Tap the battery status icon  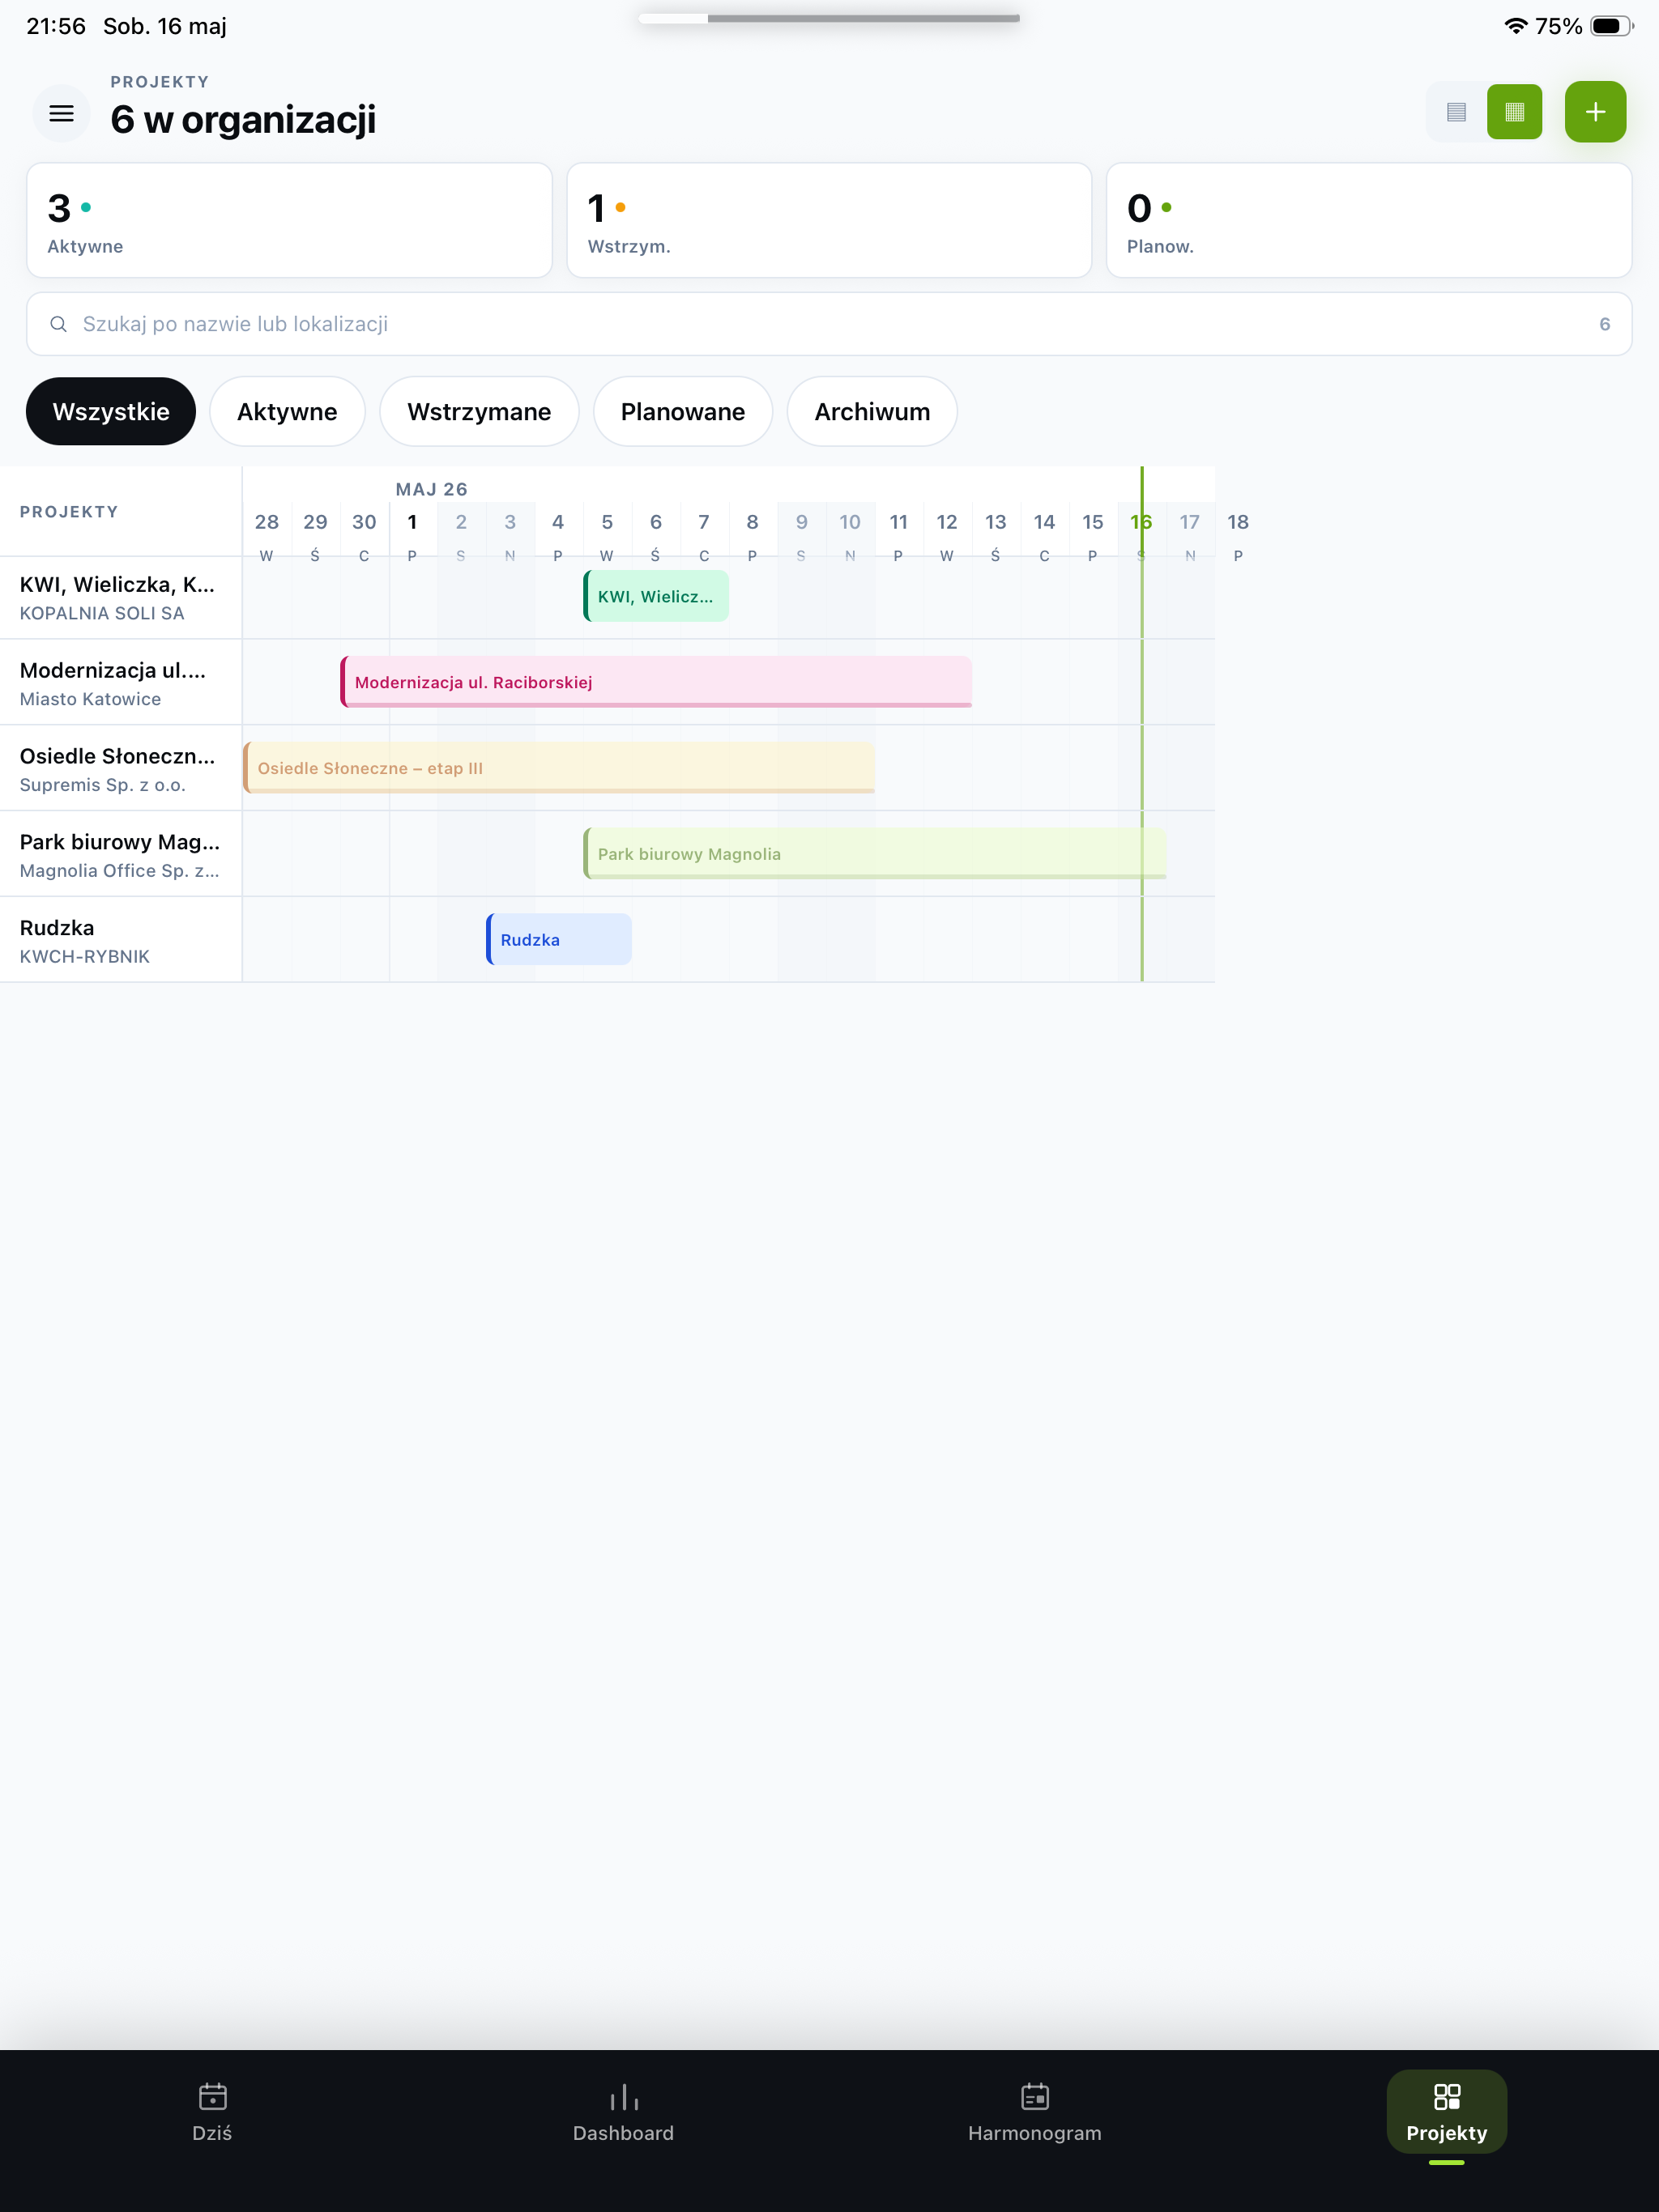coord(1611,26)
